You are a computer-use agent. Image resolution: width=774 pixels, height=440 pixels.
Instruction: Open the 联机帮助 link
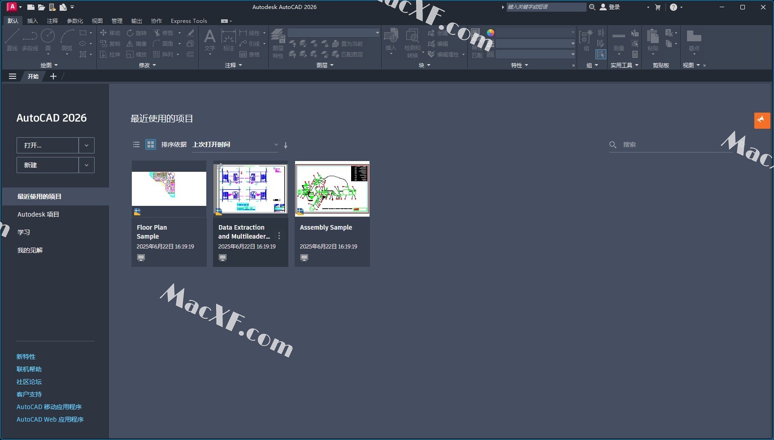[29, 369]
